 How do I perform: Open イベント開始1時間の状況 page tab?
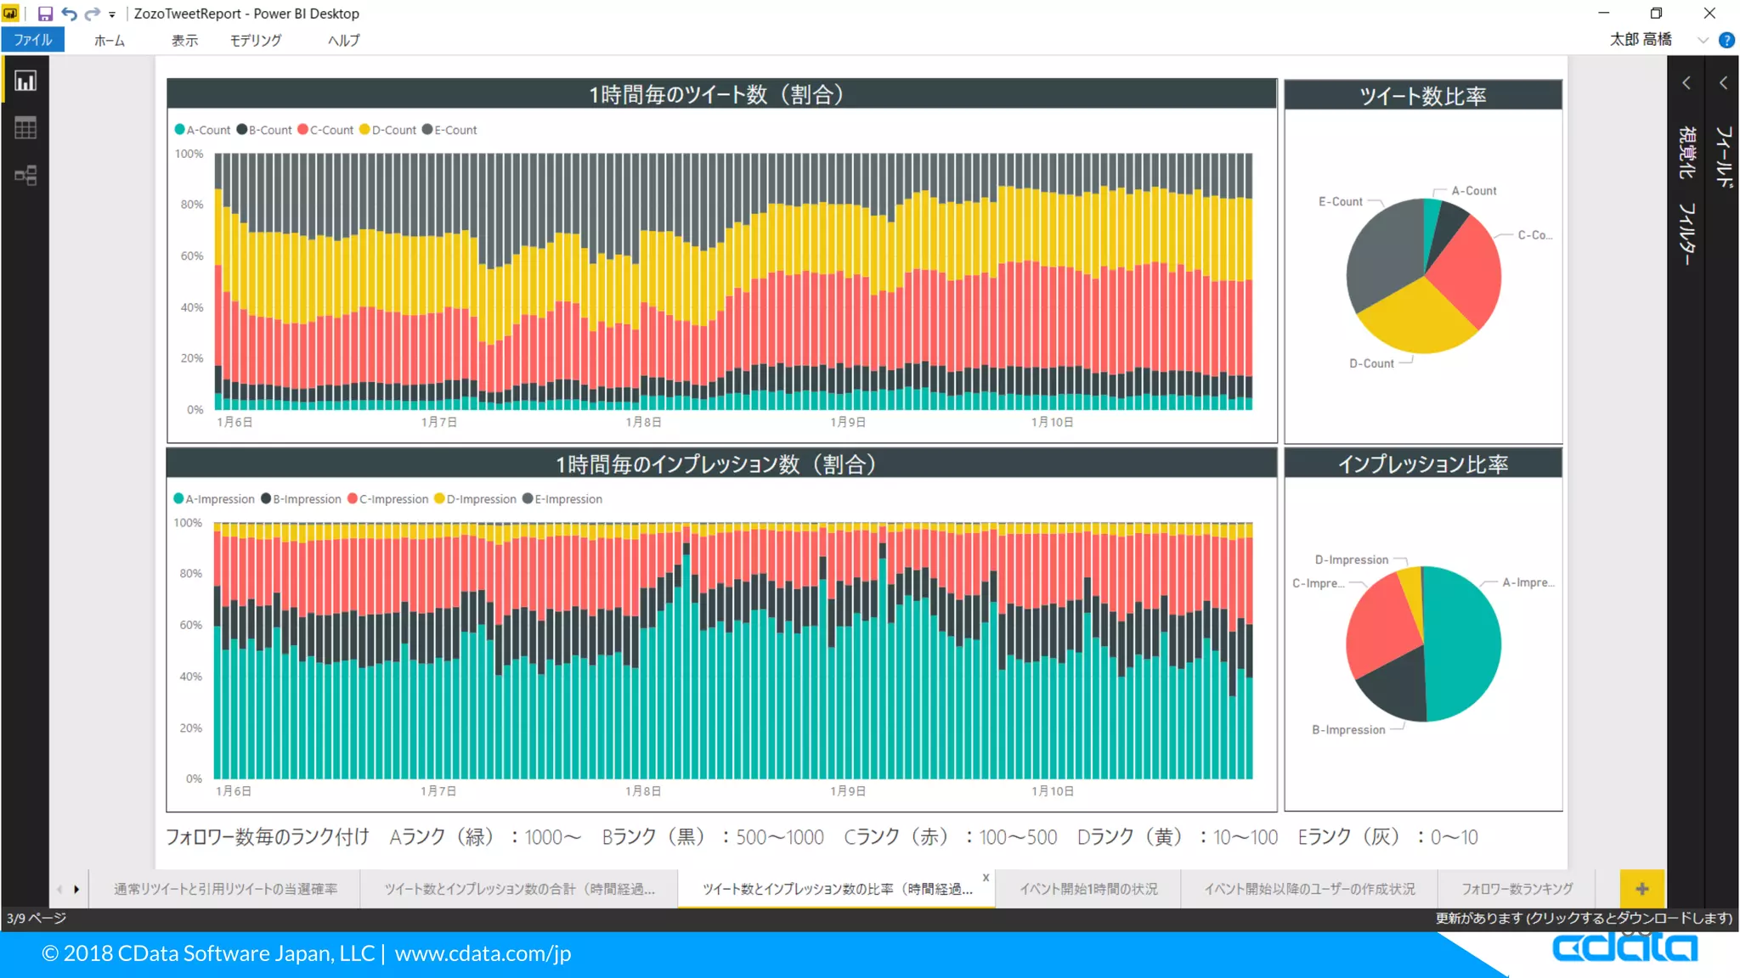(x=1088, y=889)
